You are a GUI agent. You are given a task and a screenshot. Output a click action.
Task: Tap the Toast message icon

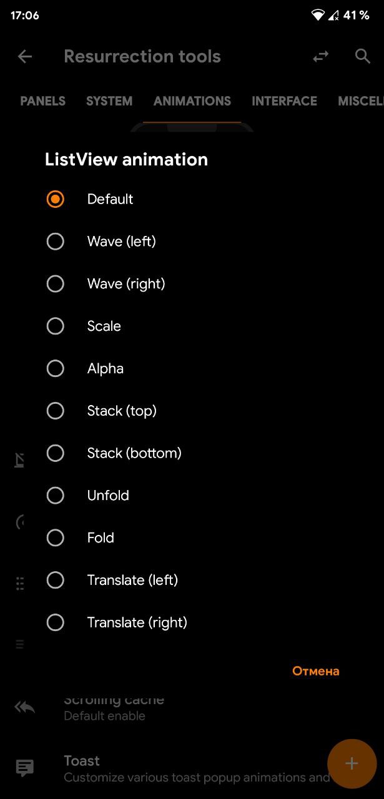coord(25,768)
